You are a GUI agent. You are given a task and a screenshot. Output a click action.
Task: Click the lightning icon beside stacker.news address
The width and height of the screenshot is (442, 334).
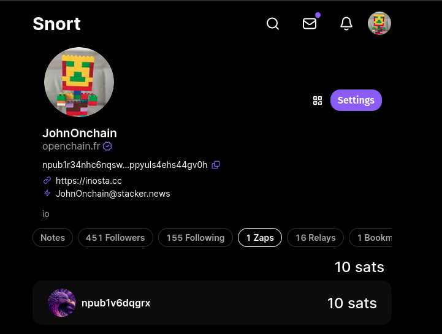point(47,193)
